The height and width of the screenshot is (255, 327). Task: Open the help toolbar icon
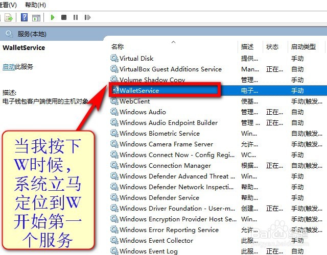24,17
